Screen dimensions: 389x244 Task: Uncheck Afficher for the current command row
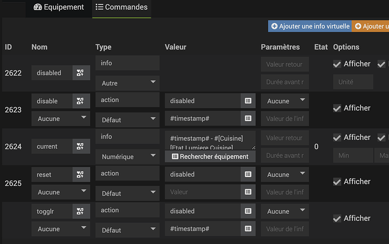(337, 137)
